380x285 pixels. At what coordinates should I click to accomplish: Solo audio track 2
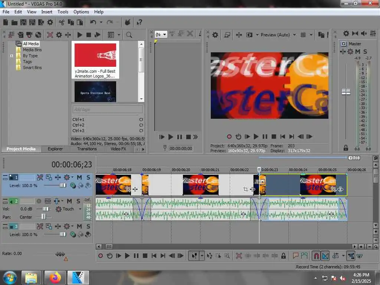pos(78,201)
